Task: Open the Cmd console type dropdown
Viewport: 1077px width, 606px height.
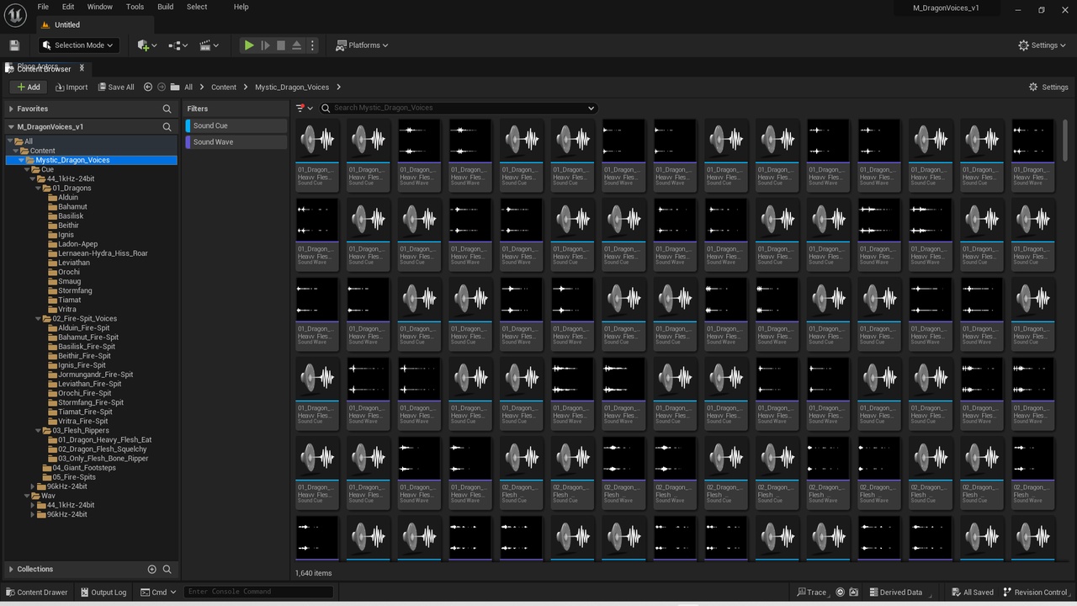Action: [x=158, y=592]
